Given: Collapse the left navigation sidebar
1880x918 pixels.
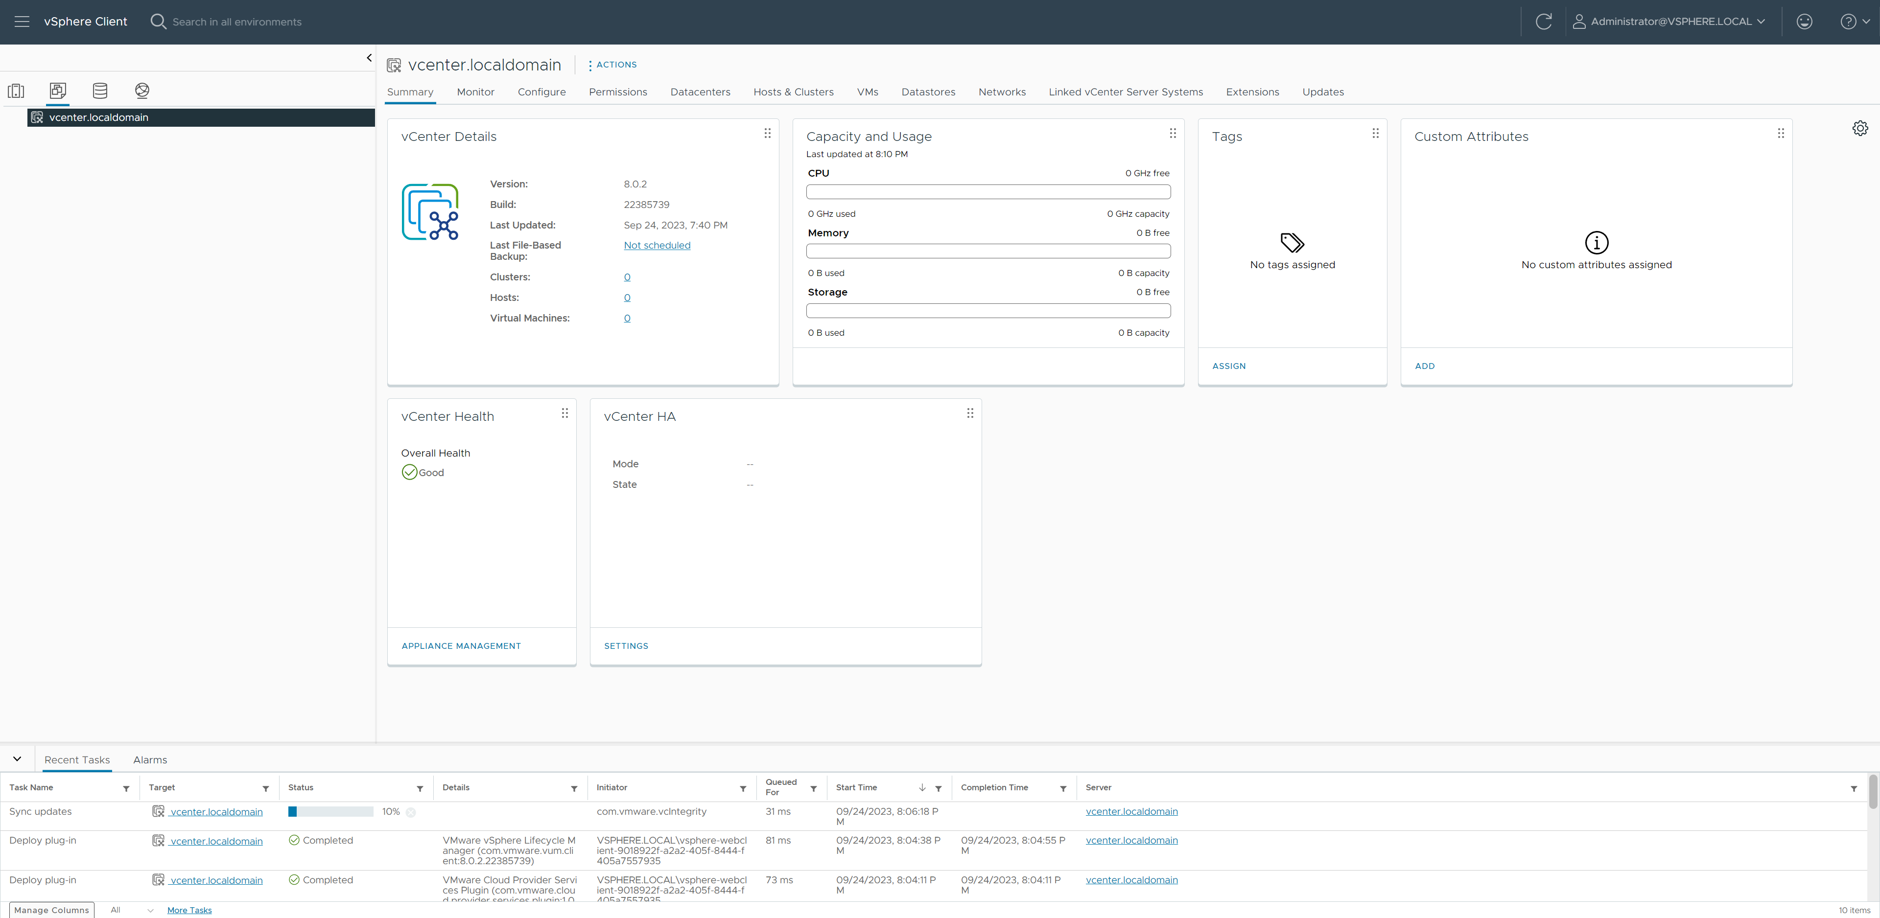Looking at the screenshot, I should 369,58.
